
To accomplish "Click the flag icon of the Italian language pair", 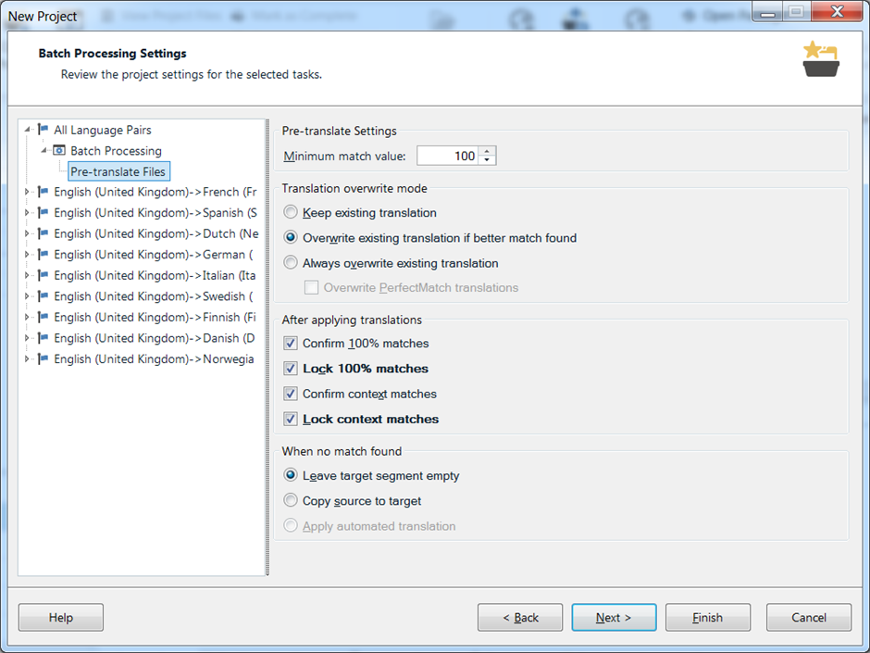I will coord(43,275).
